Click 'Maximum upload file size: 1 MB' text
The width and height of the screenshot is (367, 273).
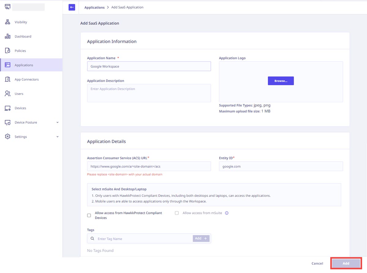[245, 111]
